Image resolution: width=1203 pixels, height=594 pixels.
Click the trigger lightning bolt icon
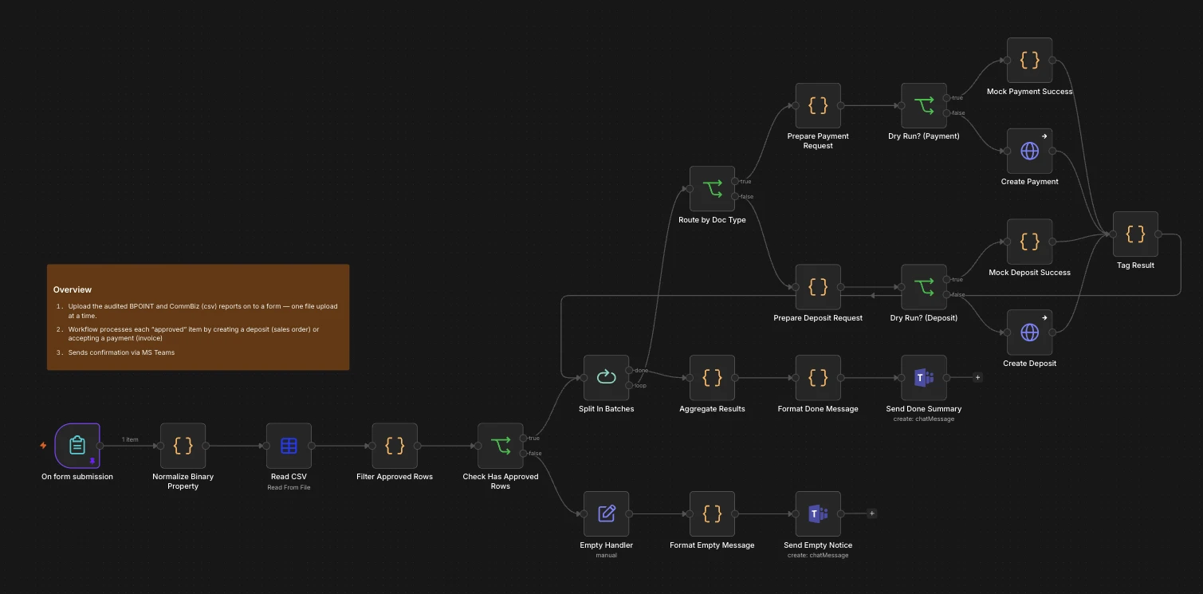pos(43,446)
